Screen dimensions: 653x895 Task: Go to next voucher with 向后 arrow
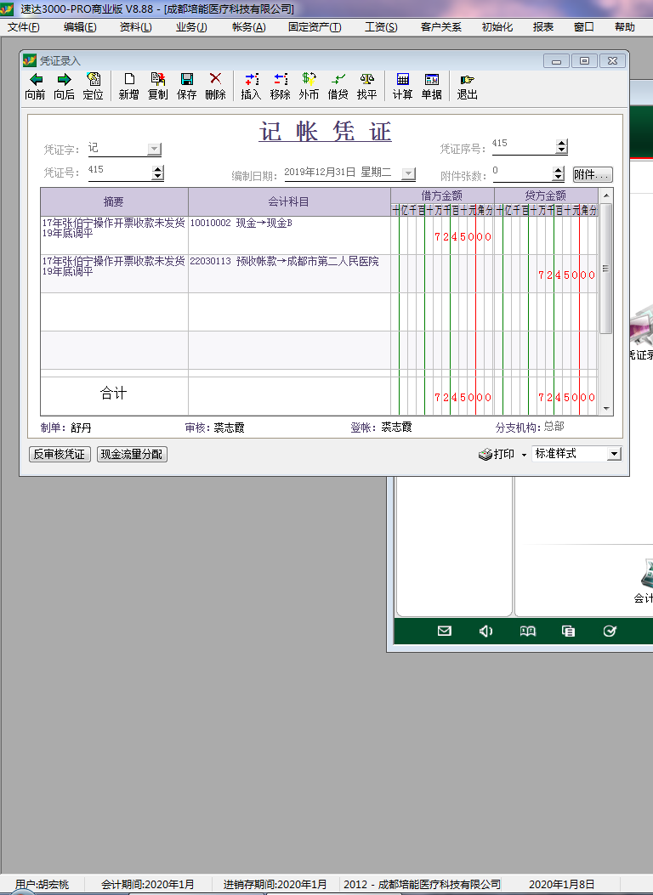coord(64,86)
